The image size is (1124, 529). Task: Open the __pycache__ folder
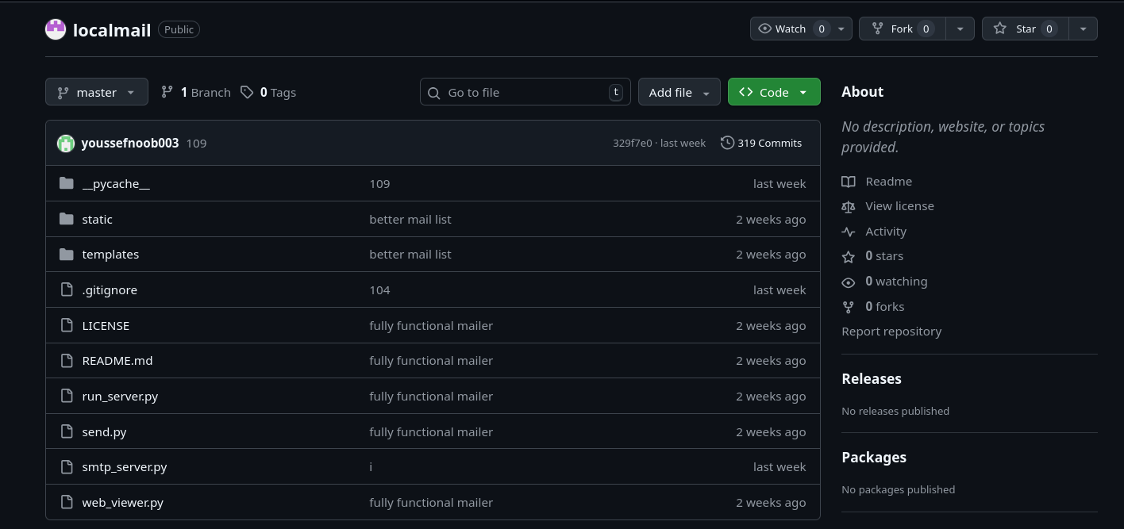116,183
